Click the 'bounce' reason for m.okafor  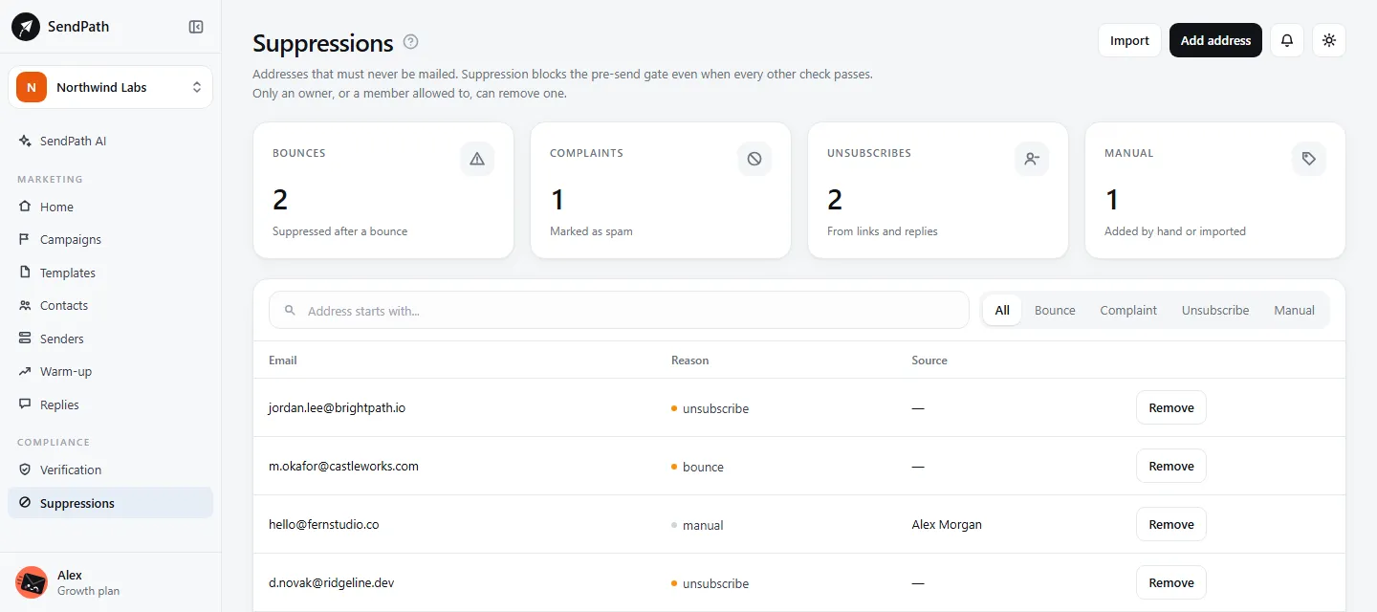tap(703, 467)
